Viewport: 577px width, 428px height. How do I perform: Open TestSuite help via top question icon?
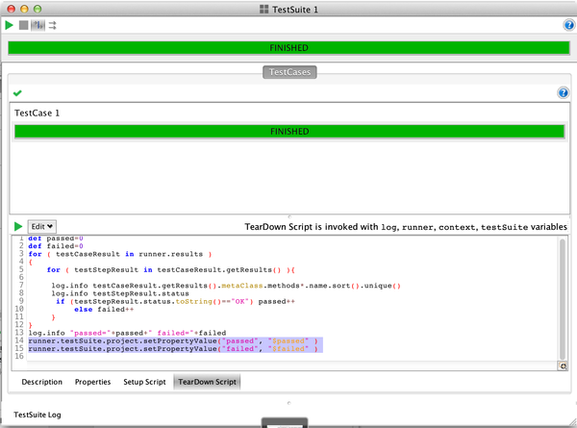568,25
